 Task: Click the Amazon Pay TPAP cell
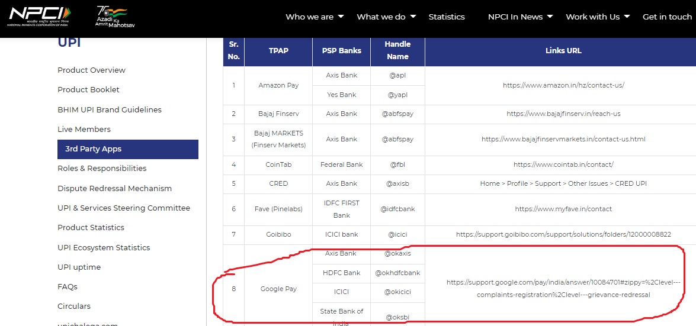pyautogui.click(x=278, y=85)
